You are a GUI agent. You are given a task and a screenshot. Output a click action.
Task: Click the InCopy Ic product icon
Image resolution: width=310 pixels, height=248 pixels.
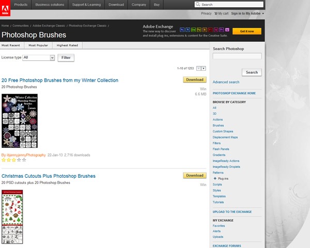tap(227, 30)
